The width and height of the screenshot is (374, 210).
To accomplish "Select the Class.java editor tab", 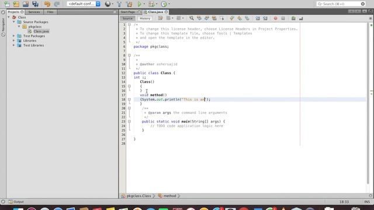I will pyautogui.click(x=155, y=12).
